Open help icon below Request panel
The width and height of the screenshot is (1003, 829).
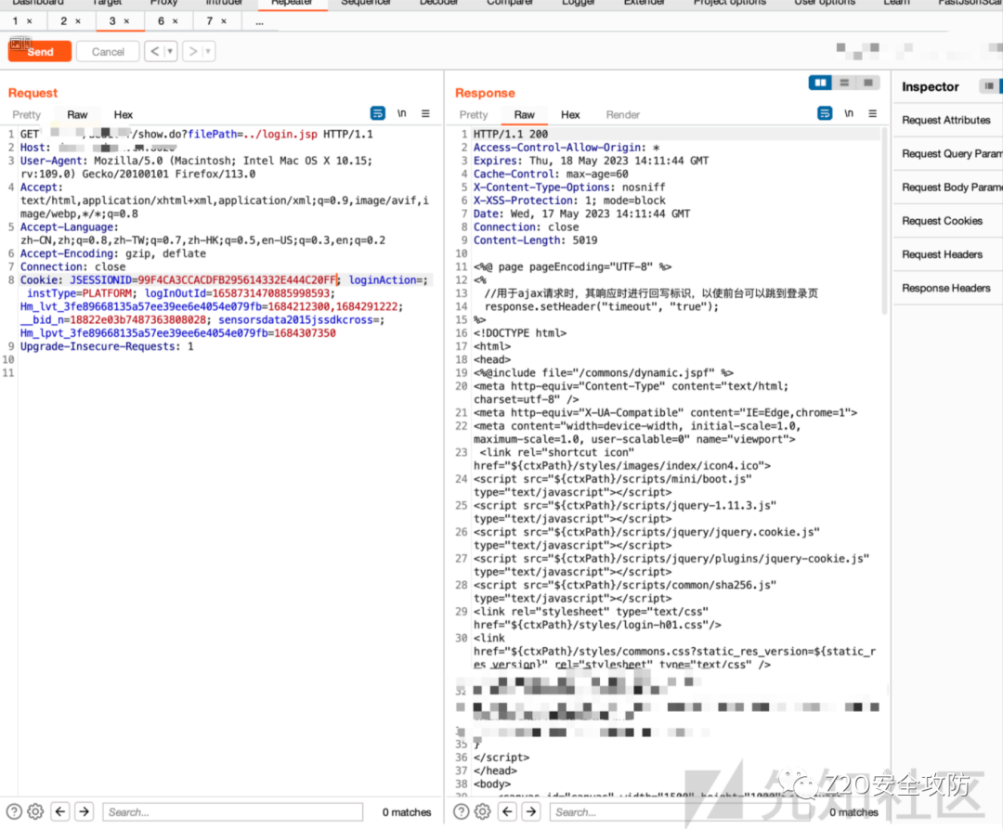[14, 811]
